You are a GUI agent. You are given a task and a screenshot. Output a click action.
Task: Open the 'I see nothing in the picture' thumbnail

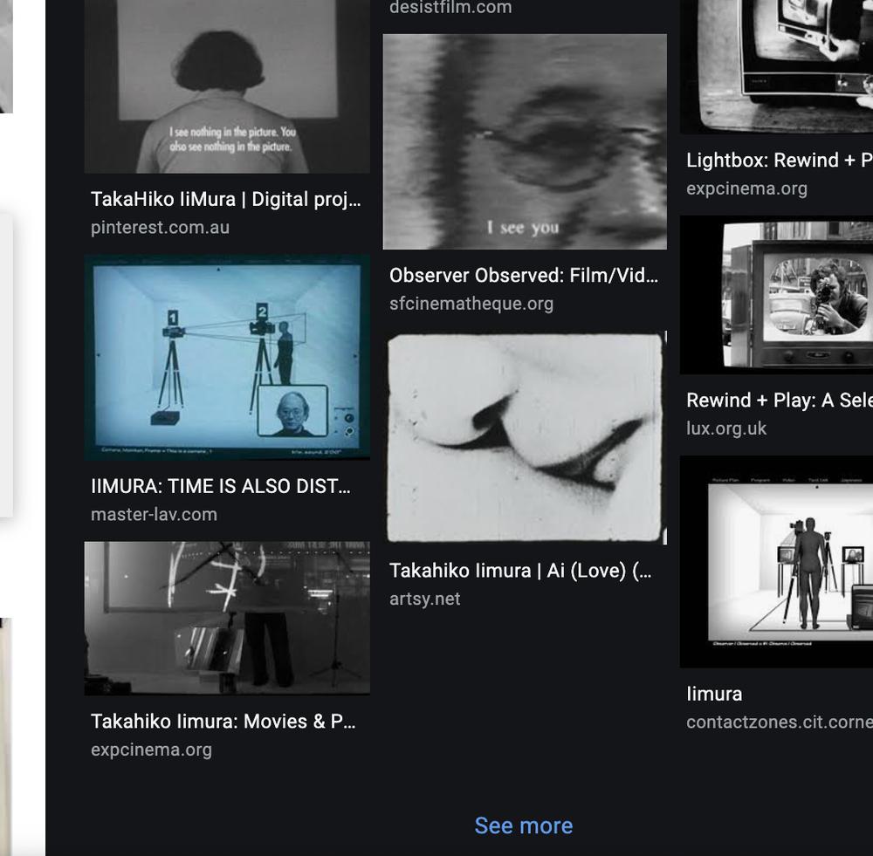pos(227,86)
